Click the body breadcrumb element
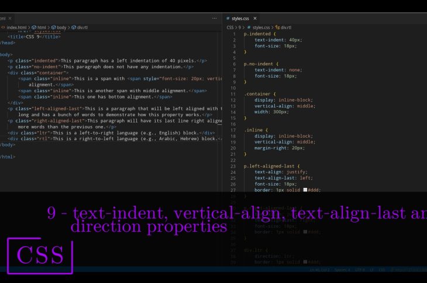 61,27
